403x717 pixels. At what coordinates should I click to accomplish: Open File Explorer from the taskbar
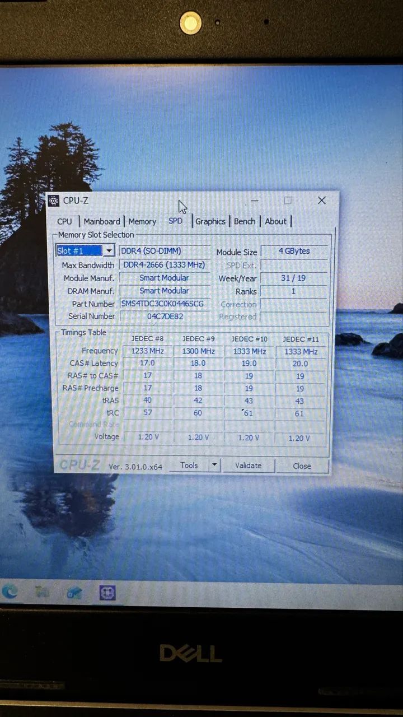[42, 592]
